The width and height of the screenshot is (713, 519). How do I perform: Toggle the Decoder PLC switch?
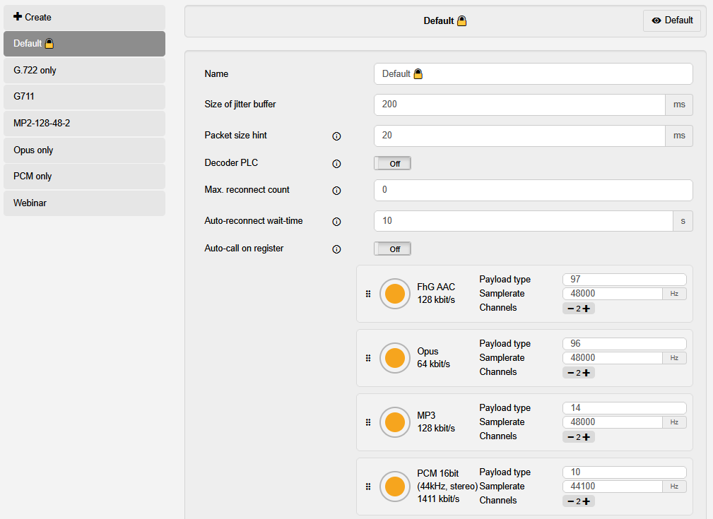click(x=392, y=164)
